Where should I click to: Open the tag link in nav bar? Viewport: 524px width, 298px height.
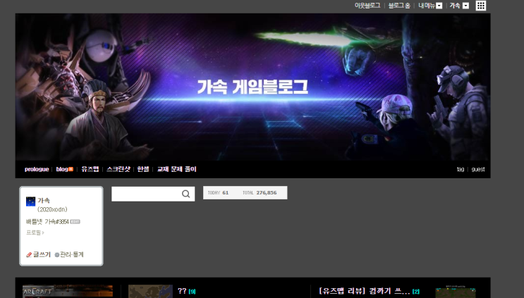pos(461,169)
